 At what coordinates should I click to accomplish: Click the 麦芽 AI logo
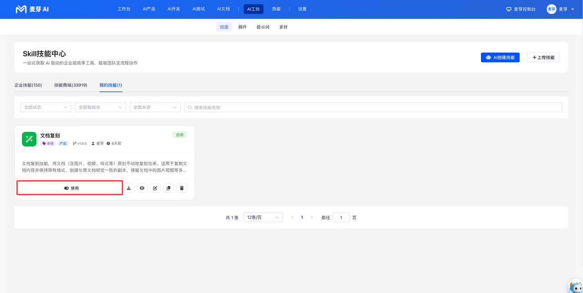[32, 9]
